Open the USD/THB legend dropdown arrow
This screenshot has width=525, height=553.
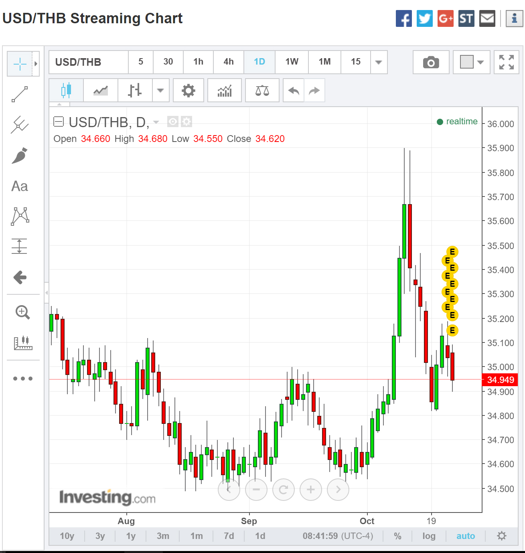pos(156,122)
